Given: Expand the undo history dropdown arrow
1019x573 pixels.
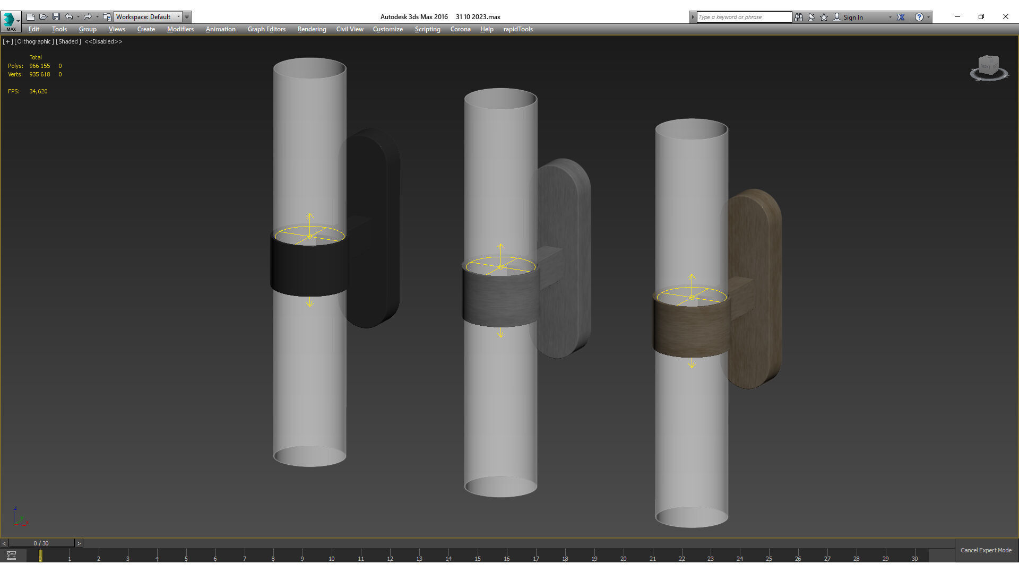Looking at the screenshot, I should pyautogui.click(x=78, y=17).
